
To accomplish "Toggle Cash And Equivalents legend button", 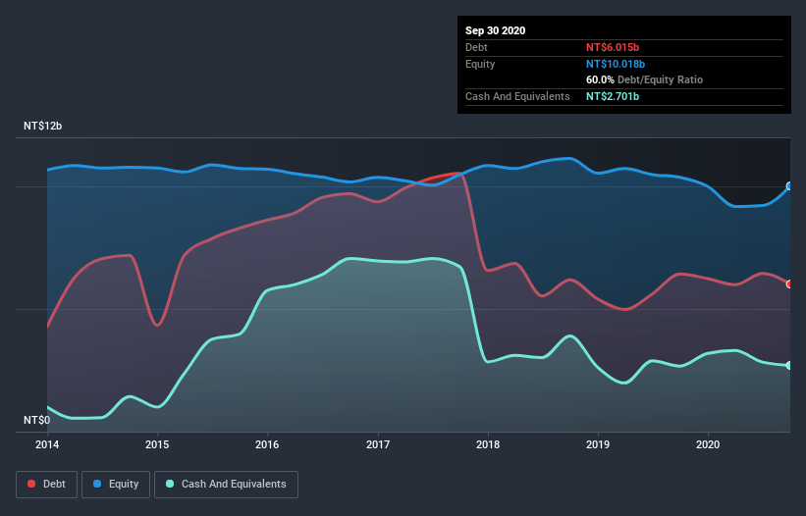I will point(226,485).
